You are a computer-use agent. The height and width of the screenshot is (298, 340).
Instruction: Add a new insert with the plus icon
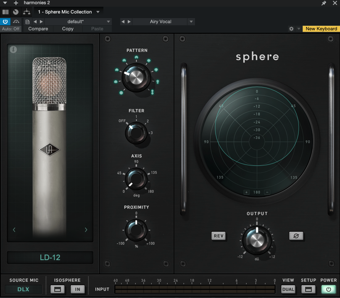16,3
